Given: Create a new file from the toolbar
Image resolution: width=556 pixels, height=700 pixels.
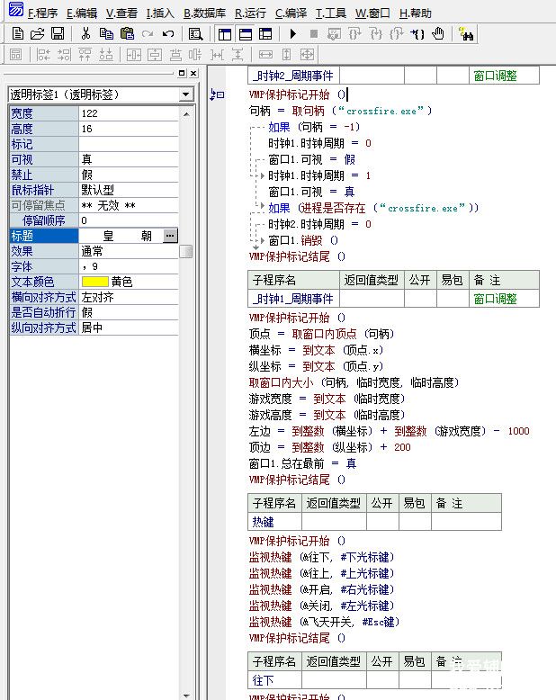Looking at the screenshot, I should tap(18, 34).
